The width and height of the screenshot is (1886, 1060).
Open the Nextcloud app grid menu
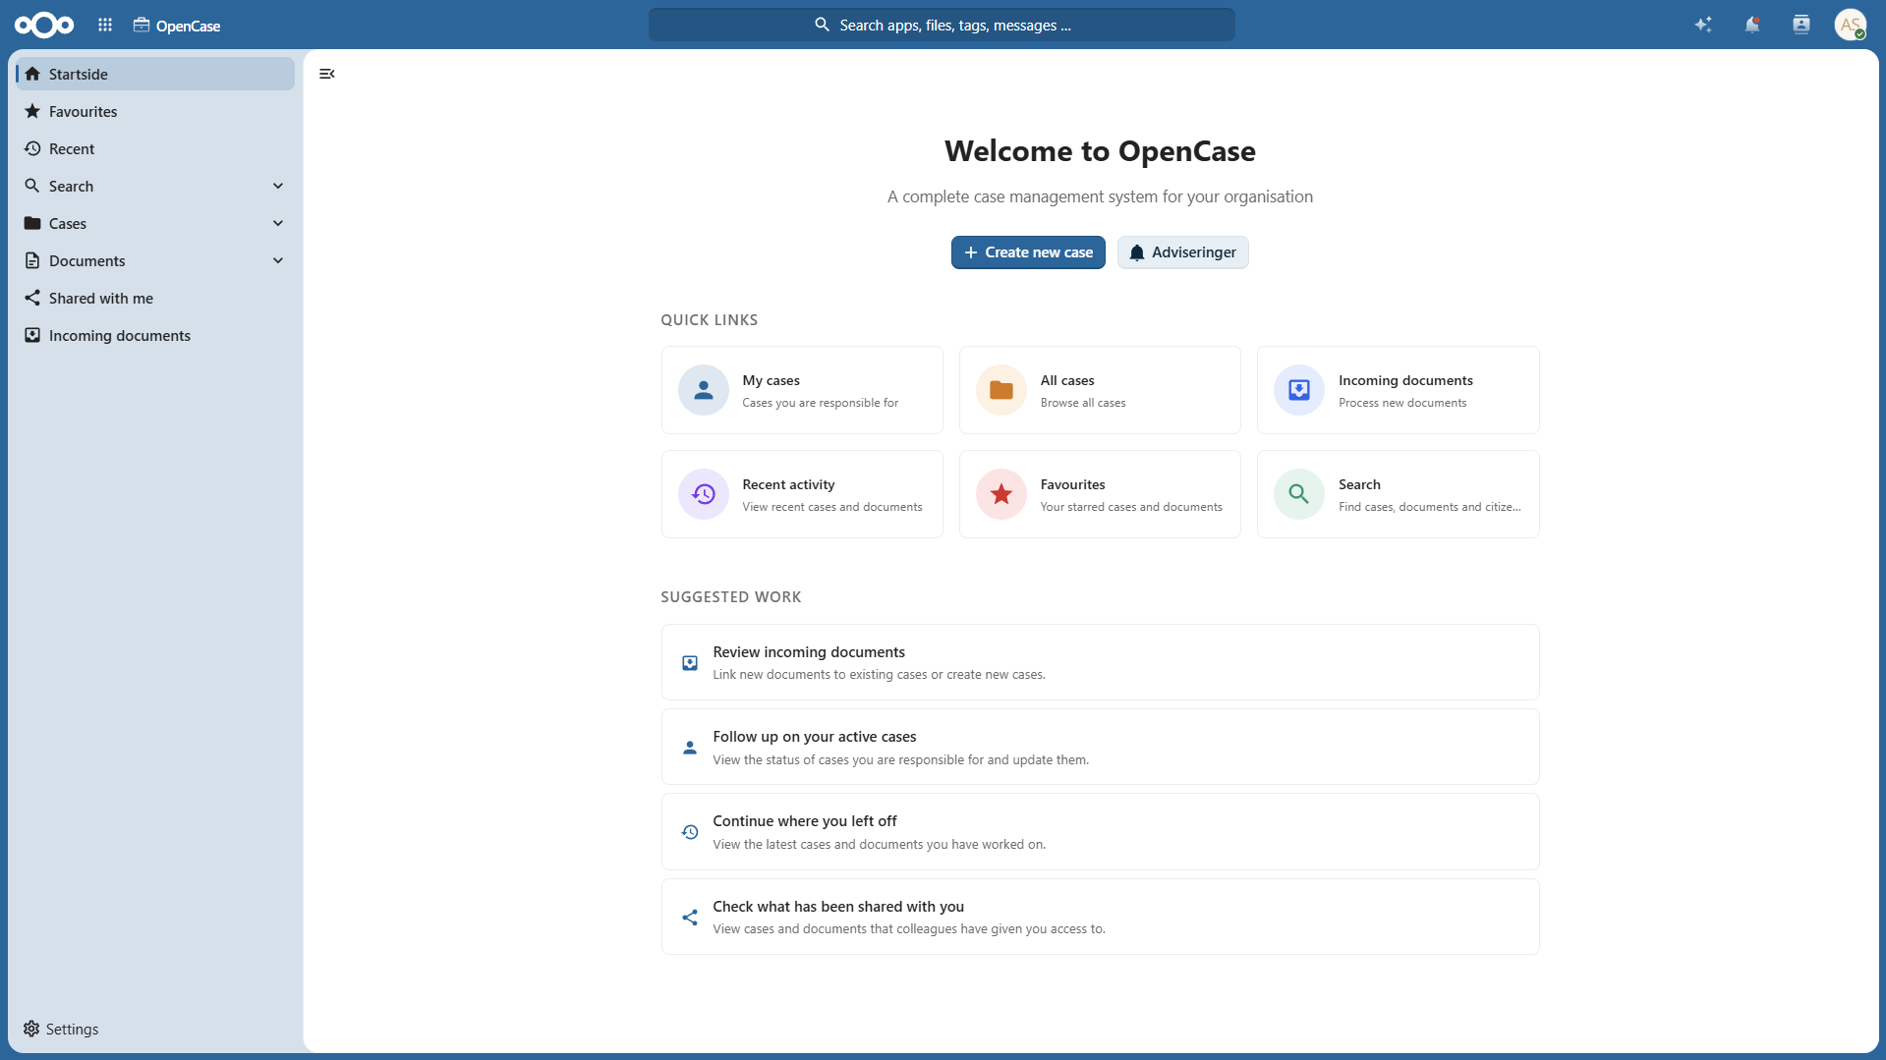pyautogui.click(x=105, y=25)
